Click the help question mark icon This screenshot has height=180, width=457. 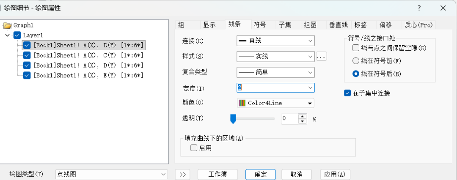pyautogui.click(x=419, y=8)
